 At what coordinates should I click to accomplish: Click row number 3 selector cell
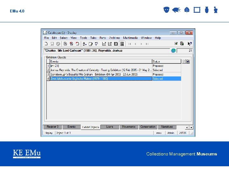48,74
